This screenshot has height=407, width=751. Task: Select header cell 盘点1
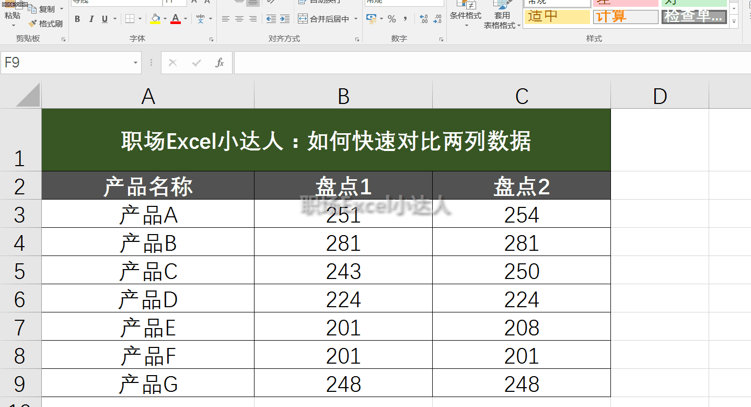tap(343, 185)
